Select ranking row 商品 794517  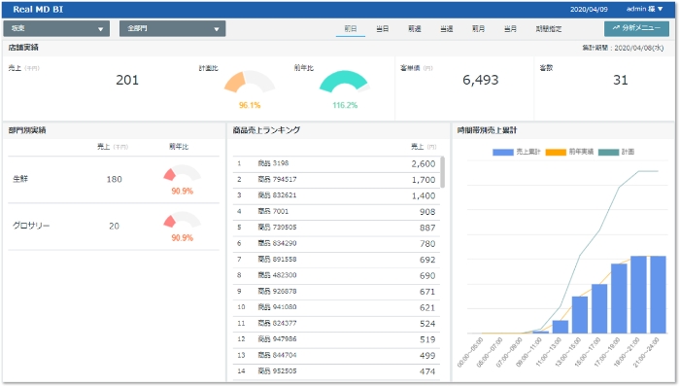pyautogui.click(x=336, y=180)
